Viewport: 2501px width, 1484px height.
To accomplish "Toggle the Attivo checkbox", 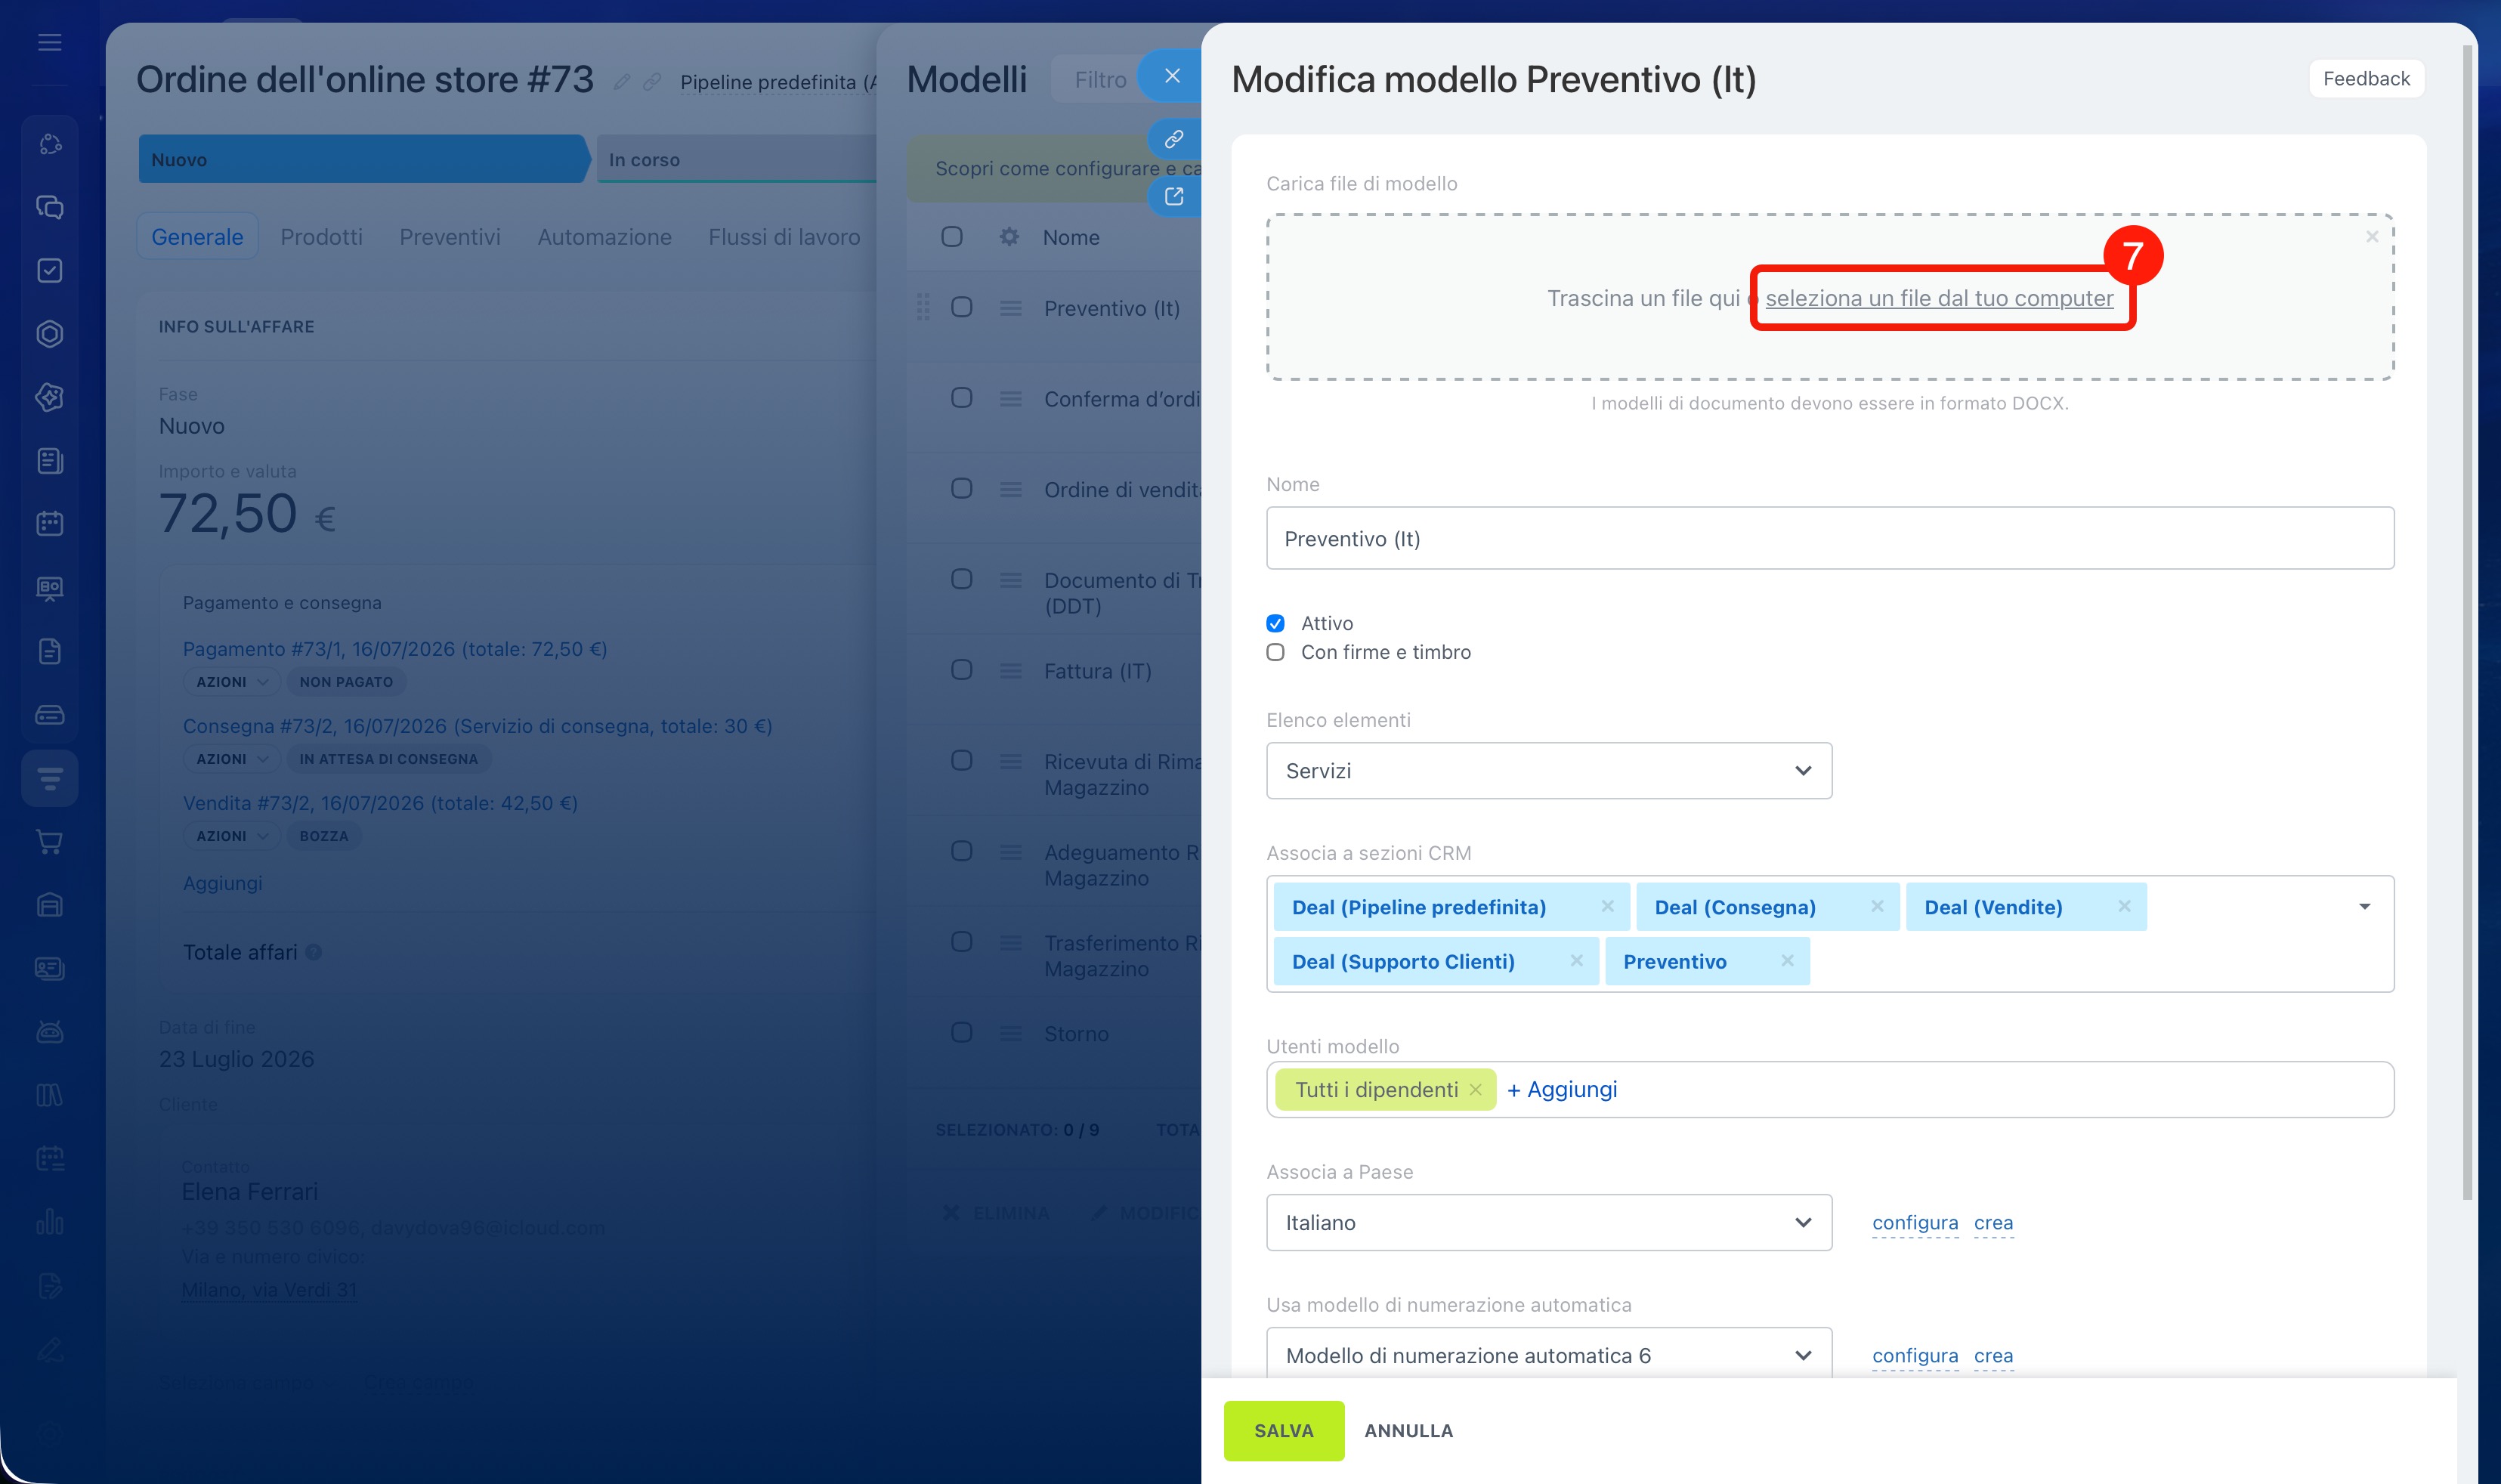I will (1275, 623).
